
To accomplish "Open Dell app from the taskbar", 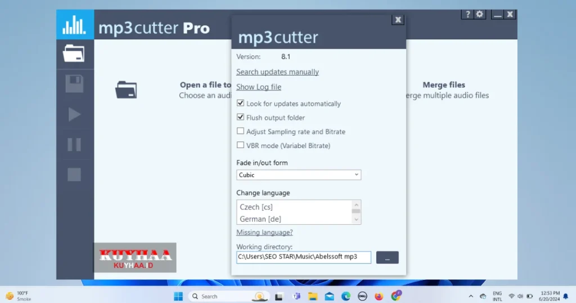I will tap(362, 296).
